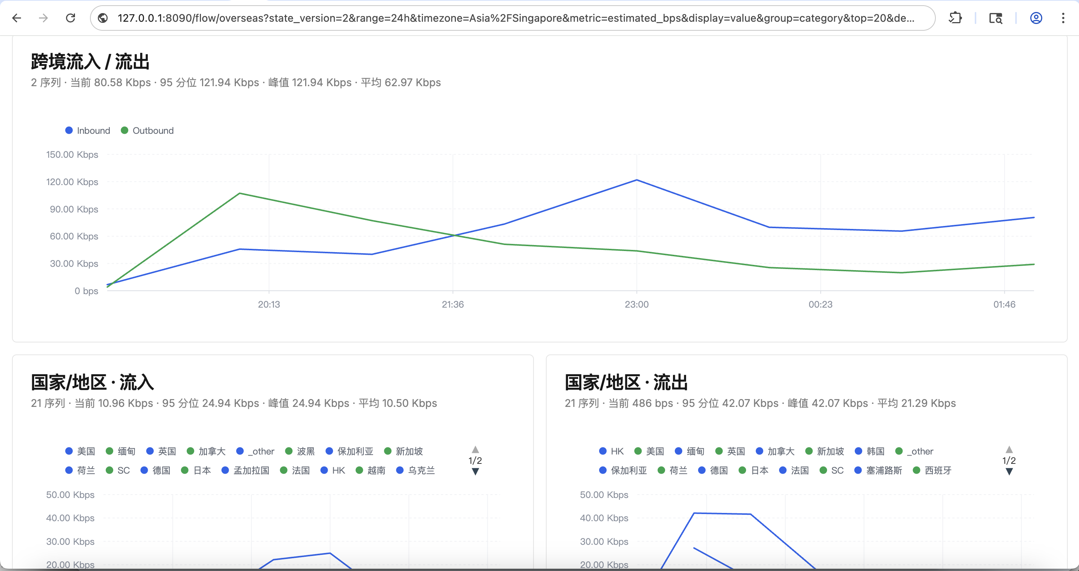Go to previous 流出 legend page

tap(1010, 450)
